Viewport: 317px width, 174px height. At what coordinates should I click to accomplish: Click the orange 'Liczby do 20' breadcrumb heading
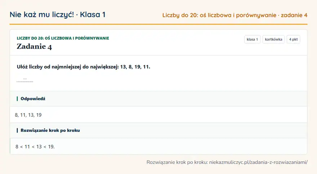click(235, 15)
